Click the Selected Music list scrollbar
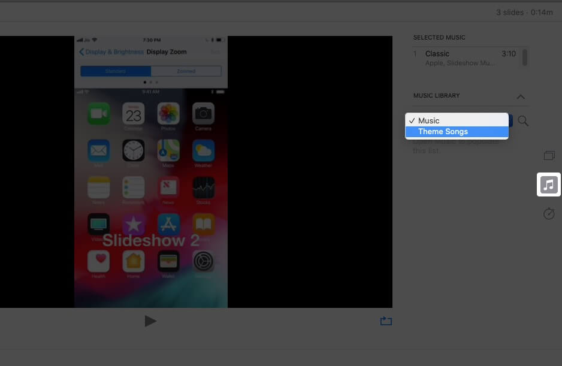 point(525,58)
